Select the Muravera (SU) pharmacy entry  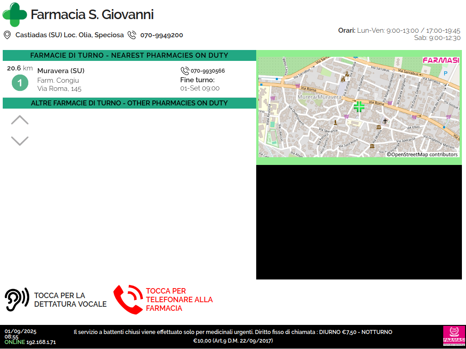(61, 71)
